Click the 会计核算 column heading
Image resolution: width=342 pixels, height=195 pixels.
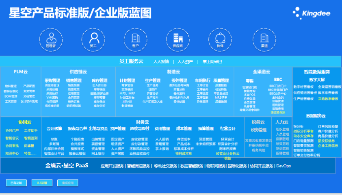pyautogui.click(x=54, y=128)
